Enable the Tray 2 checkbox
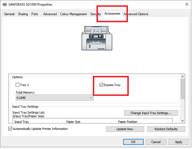 click(x=17, y=85)
